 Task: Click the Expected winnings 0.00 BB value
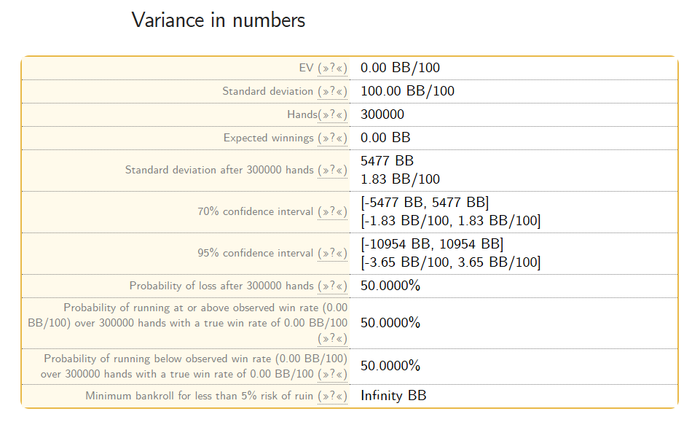[385, 138]
